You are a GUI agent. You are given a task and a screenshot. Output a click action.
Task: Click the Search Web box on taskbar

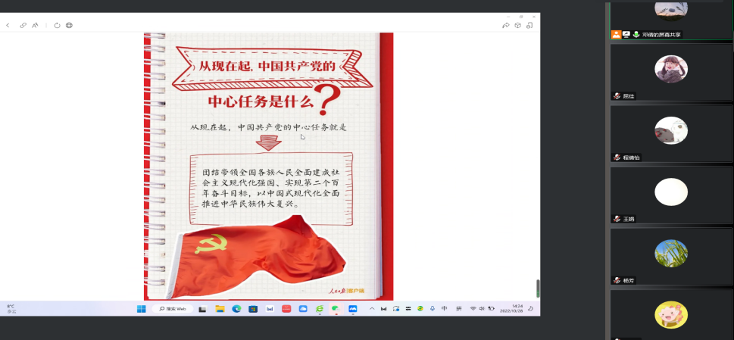[x=172, y=309]
